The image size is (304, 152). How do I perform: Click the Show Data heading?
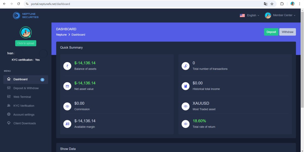(68, 149)
